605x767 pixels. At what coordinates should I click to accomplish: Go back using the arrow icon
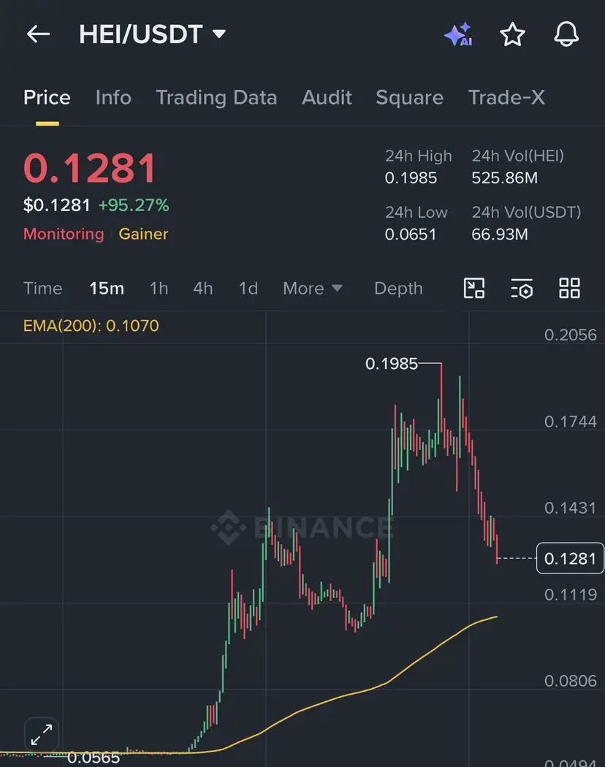38,34
